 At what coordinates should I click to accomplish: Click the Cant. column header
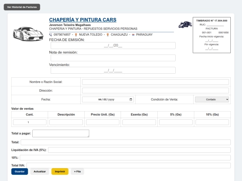pyautogui.click(x=30, y=114)
